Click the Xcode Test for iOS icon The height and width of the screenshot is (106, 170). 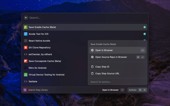(25, 34)
